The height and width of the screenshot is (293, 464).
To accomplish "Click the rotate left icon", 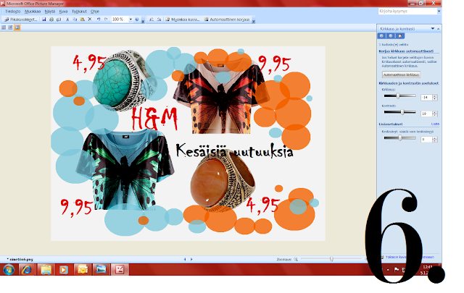I will click(x=152, y=20).
